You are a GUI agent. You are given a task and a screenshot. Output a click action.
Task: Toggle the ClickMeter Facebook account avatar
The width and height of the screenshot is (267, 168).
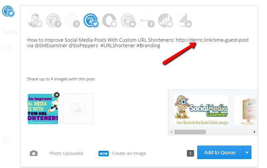[x=147, y=20]
